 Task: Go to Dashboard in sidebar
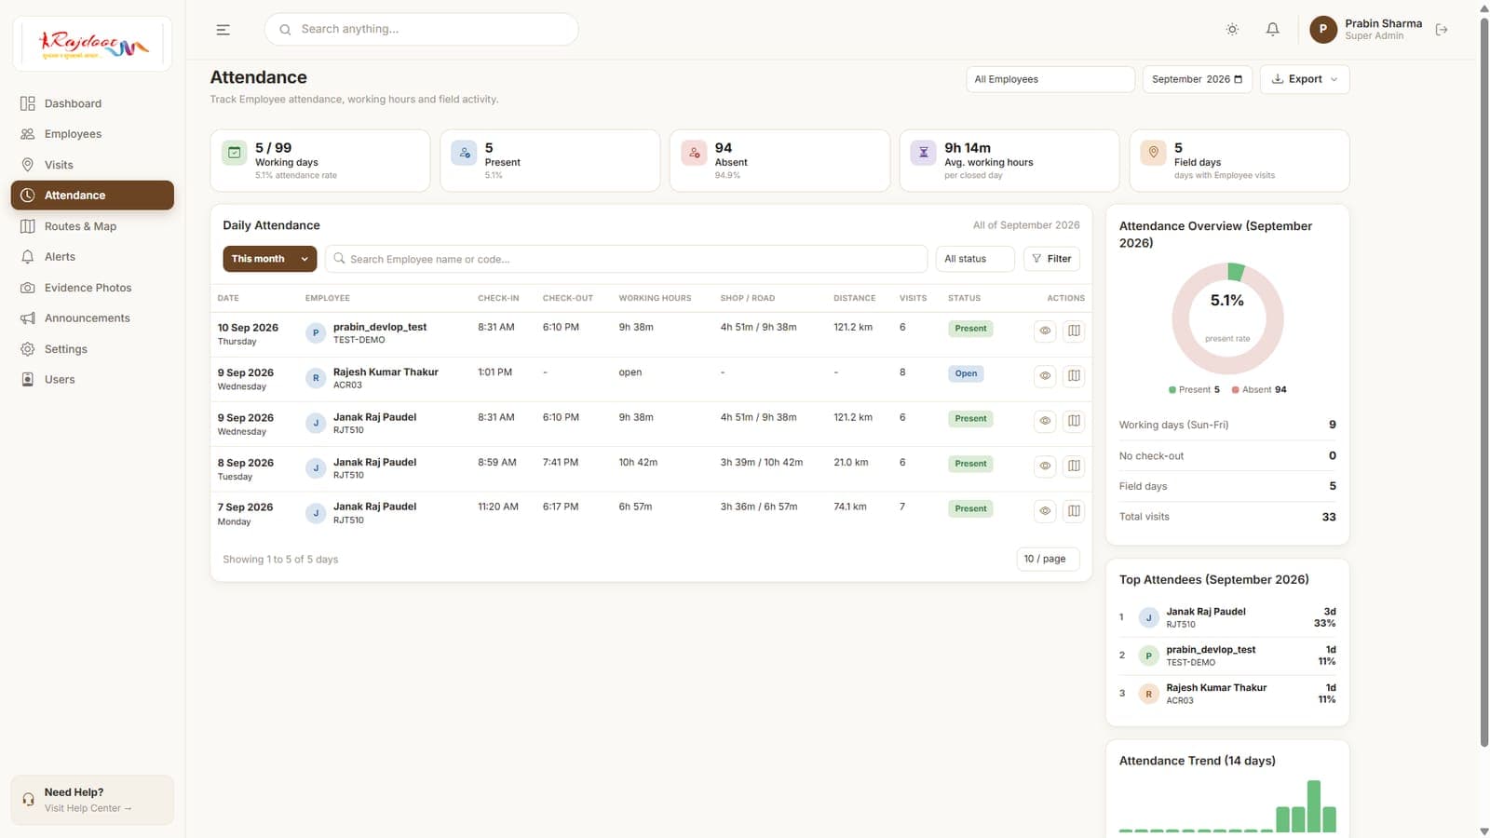[92, 103]
